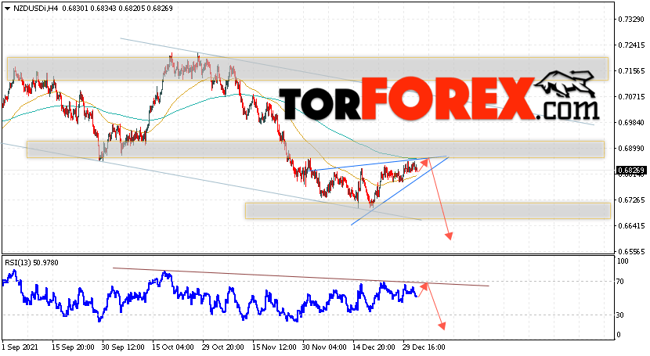The image size is (650, 356).
Task: Click the NZDUSDi,H4 symbol title
Action: click(x=35, y=9)
